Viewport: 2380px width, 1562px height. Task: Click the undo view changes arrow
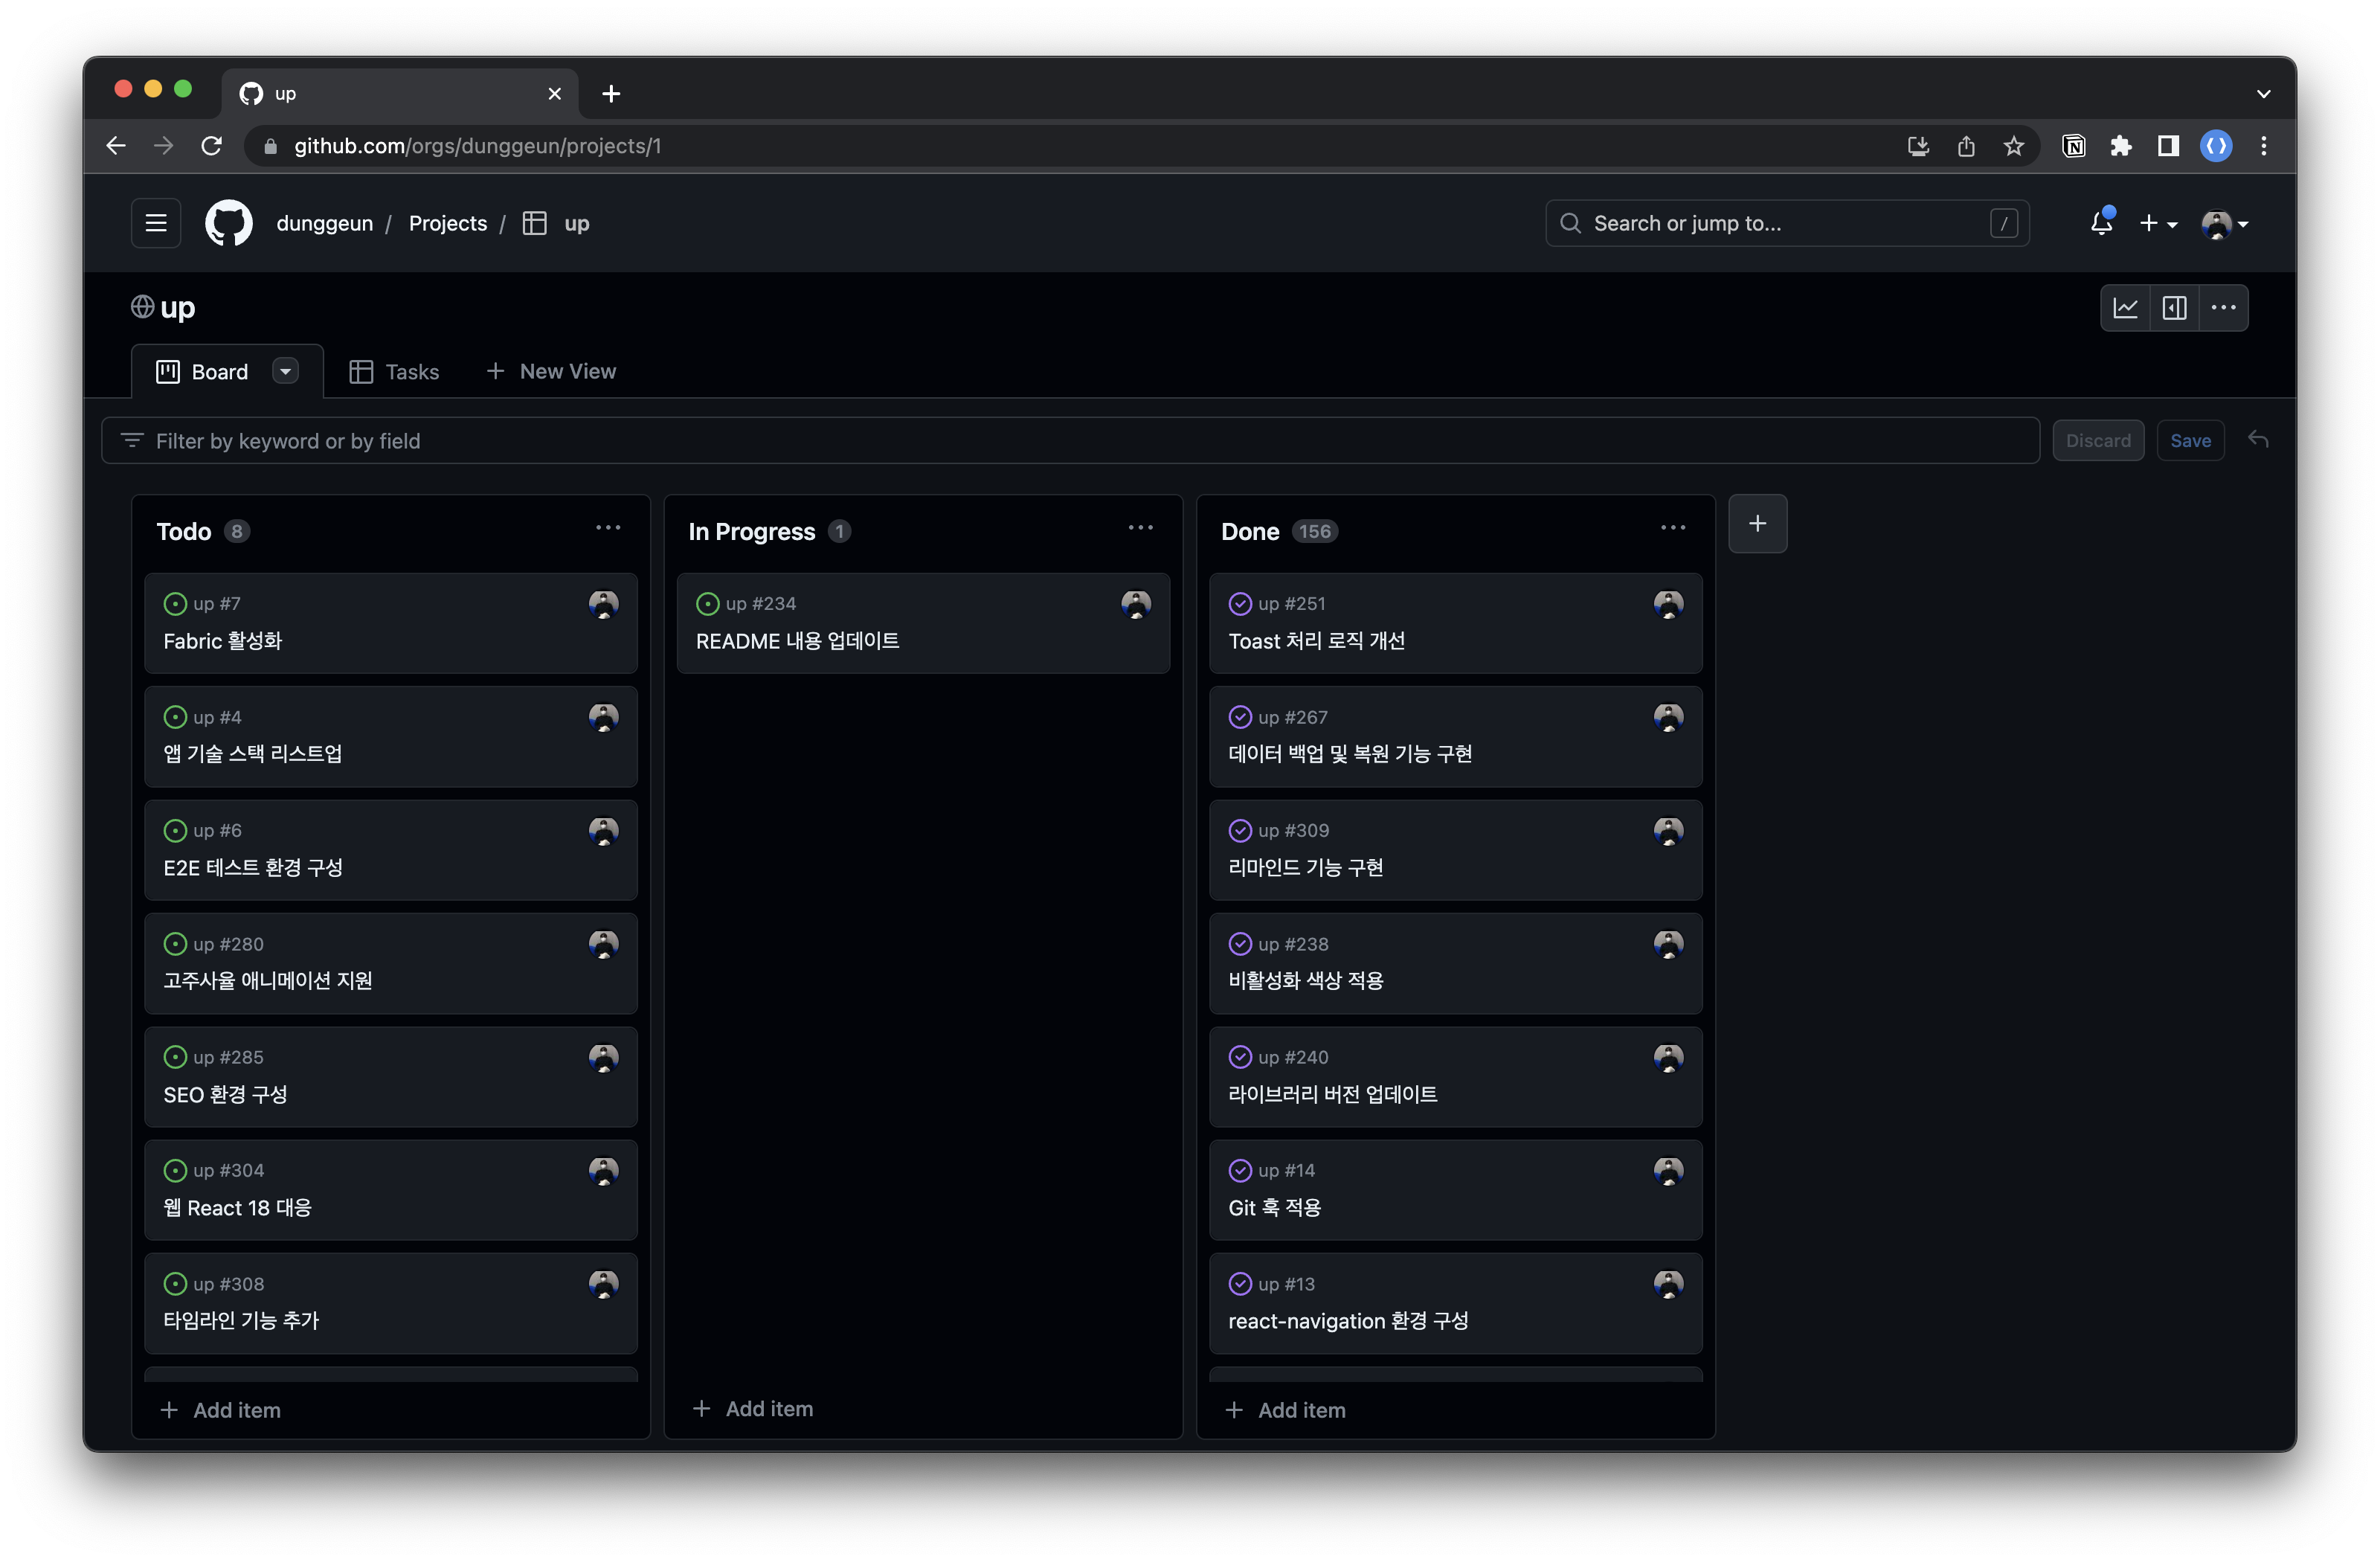coord(2258,440)
